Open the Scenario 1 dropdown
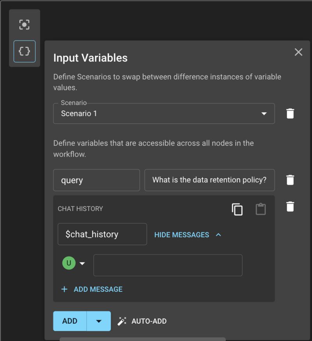The height and width of the screenshot is (341, 312). (164, 114)
